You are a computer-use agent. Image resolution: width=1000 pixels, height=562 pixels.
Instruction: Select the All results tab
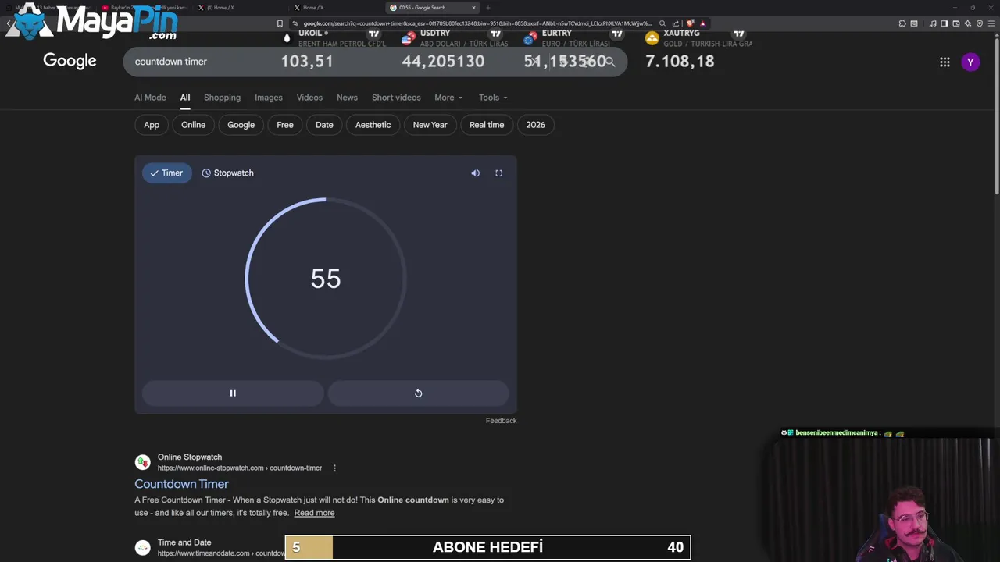coord(185,98)
